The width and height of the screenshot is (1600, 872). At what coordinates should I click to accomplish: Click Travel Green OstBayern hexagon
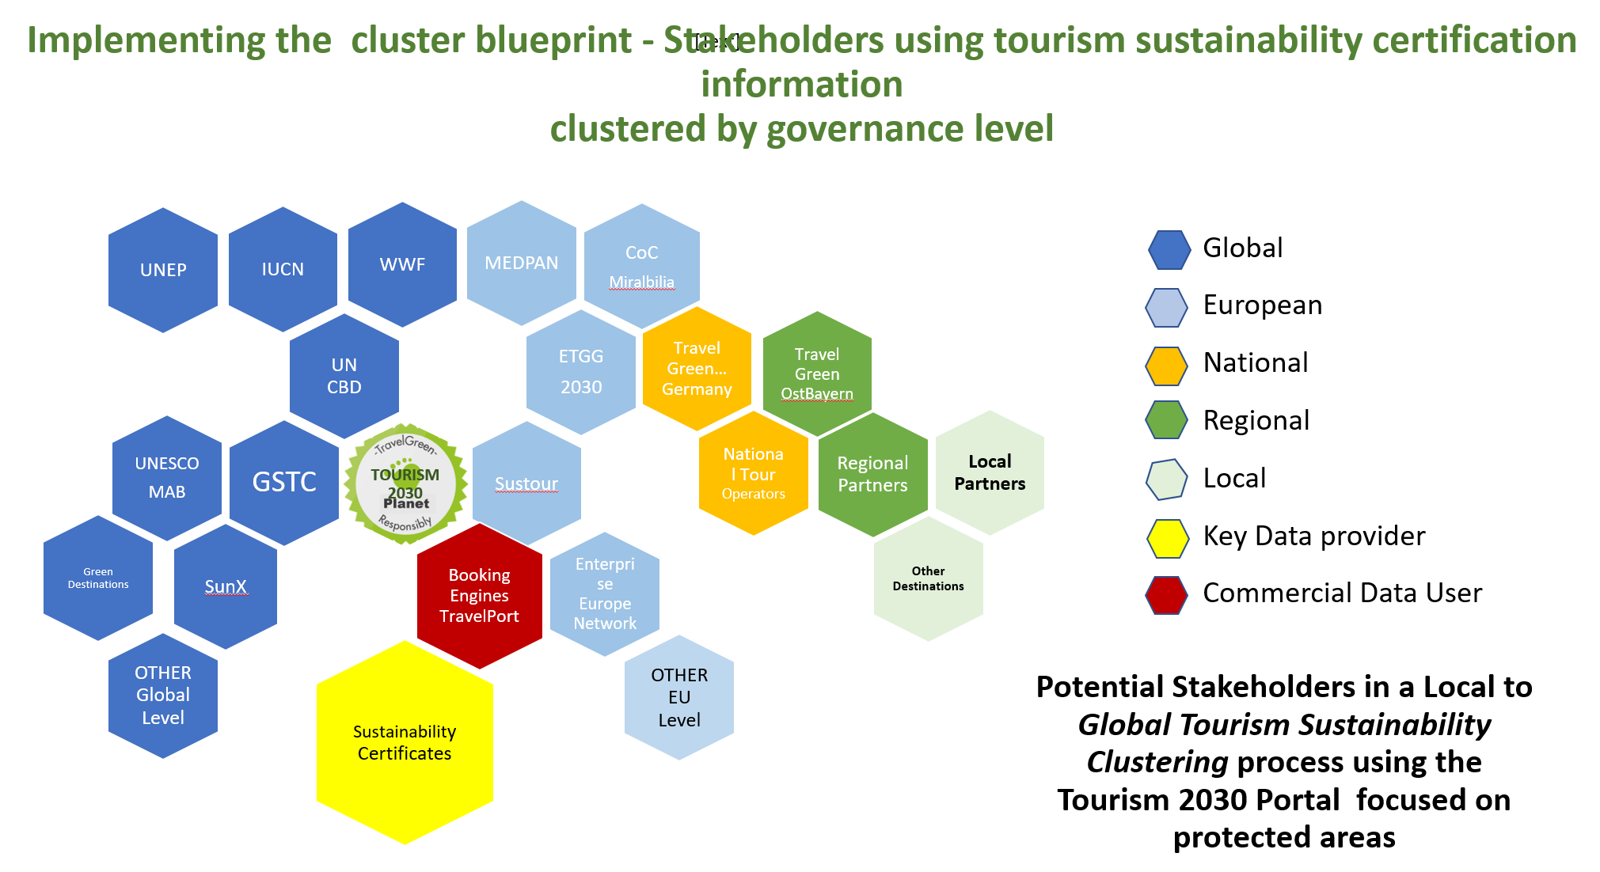point(817,373)
